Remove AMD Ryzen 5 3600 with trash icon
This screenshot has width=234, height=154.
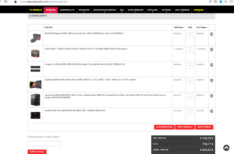click(212, 50)
